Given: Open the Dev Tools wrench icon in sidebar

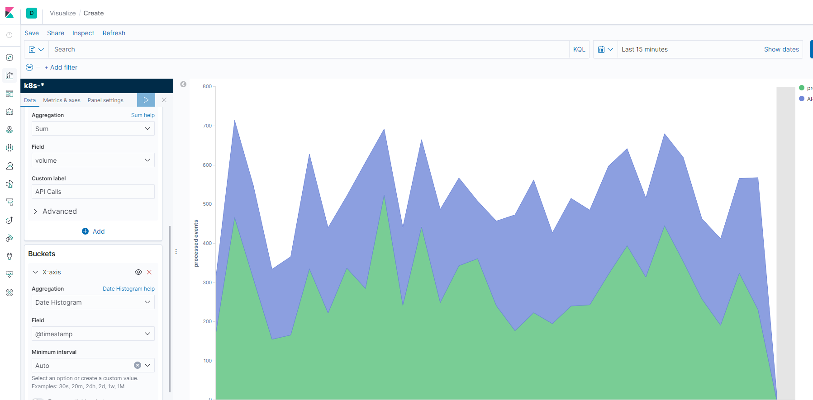Looking at the screenshot, I should point(10,256).
